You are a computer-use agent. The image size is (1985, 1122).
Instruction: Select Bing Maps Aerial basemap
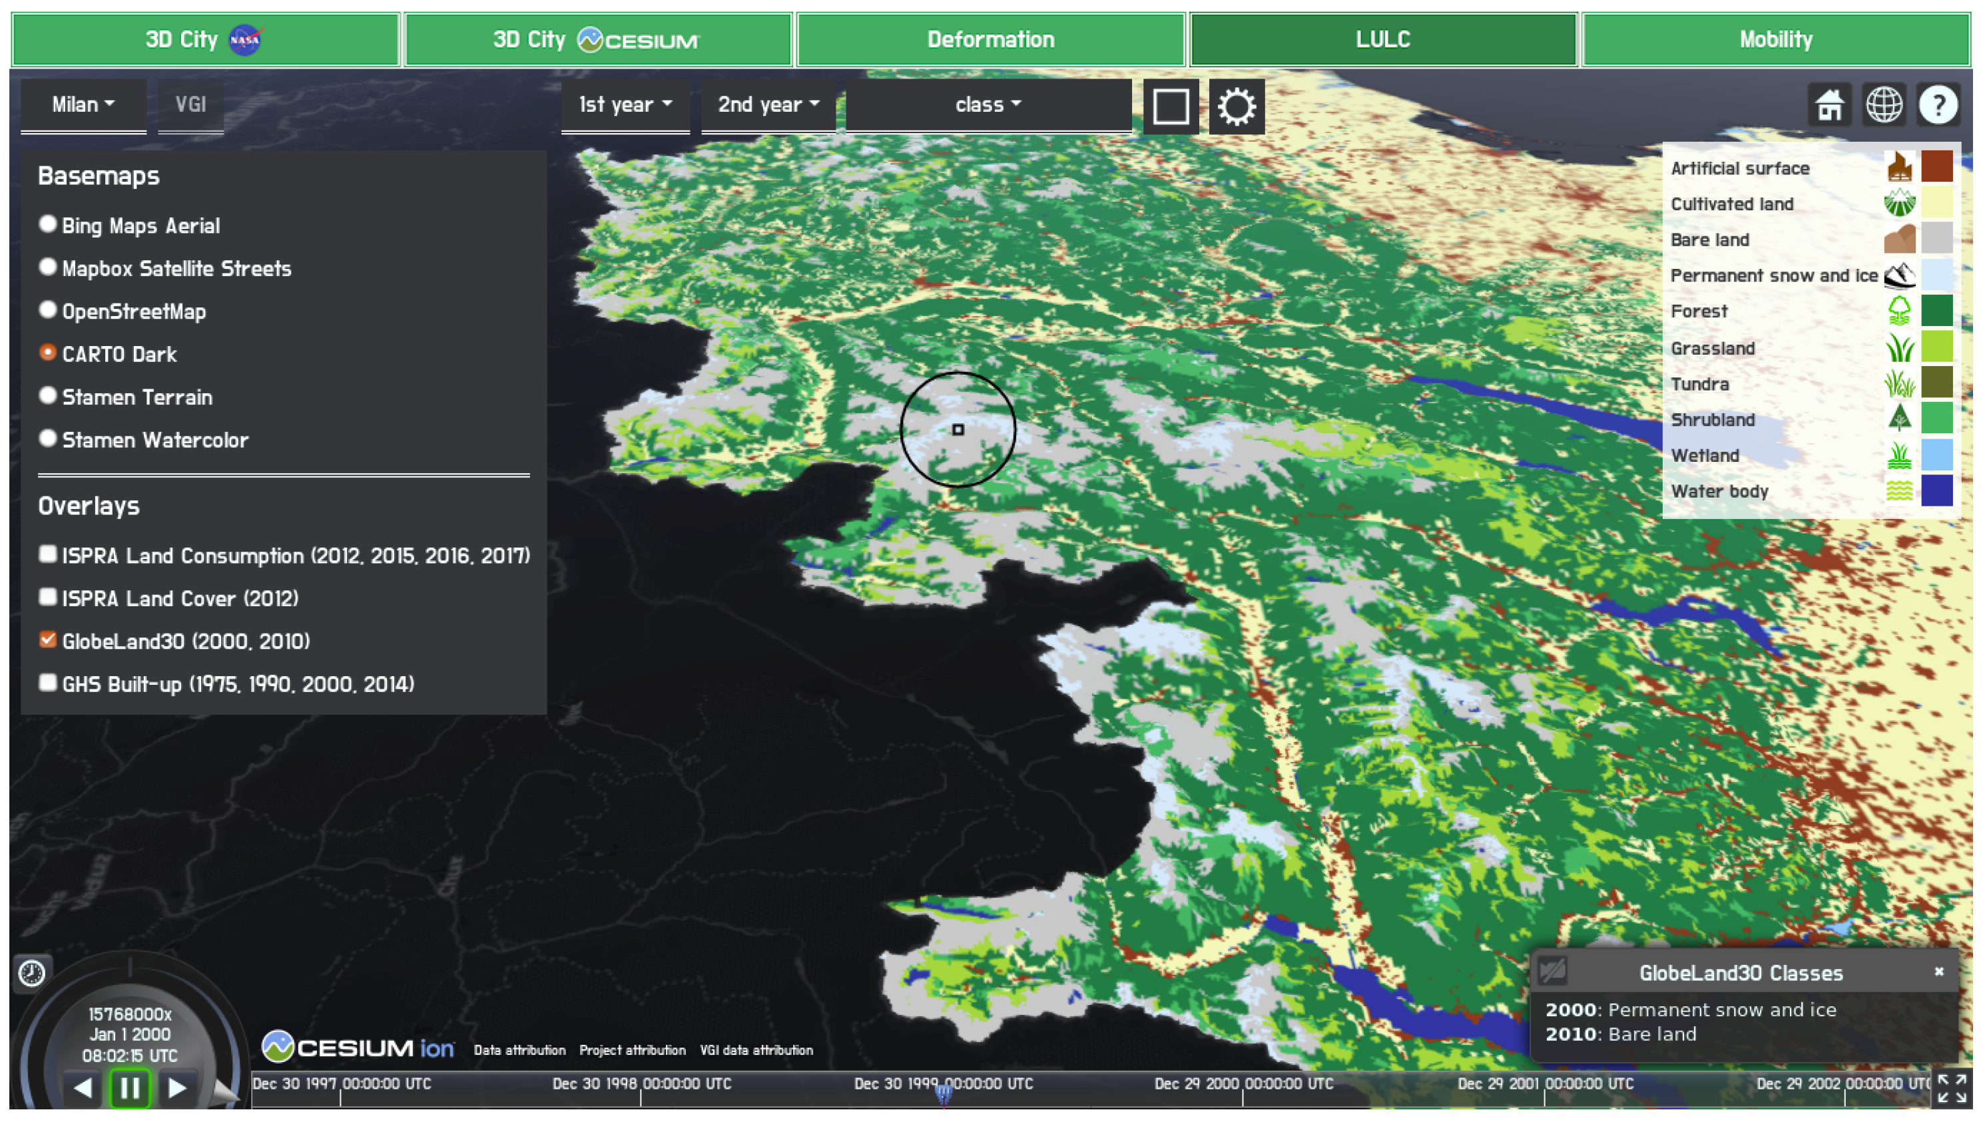tap(48, 224)
